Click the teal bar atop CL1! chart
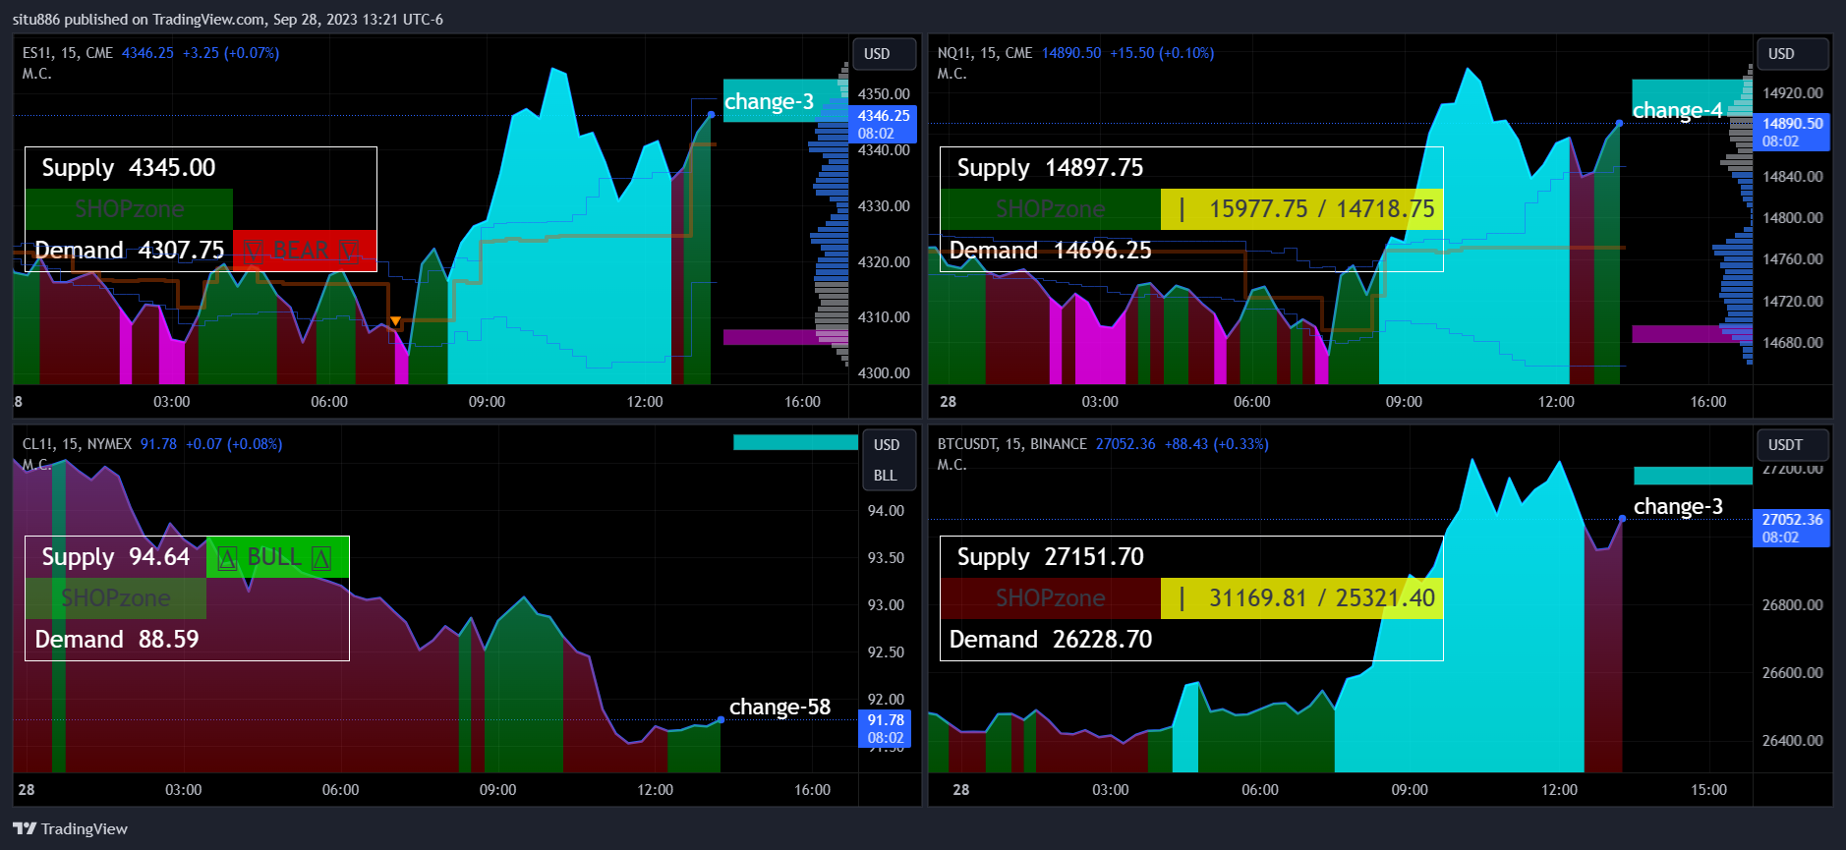This screenshot has height=850, width=1846. (795, 442)
